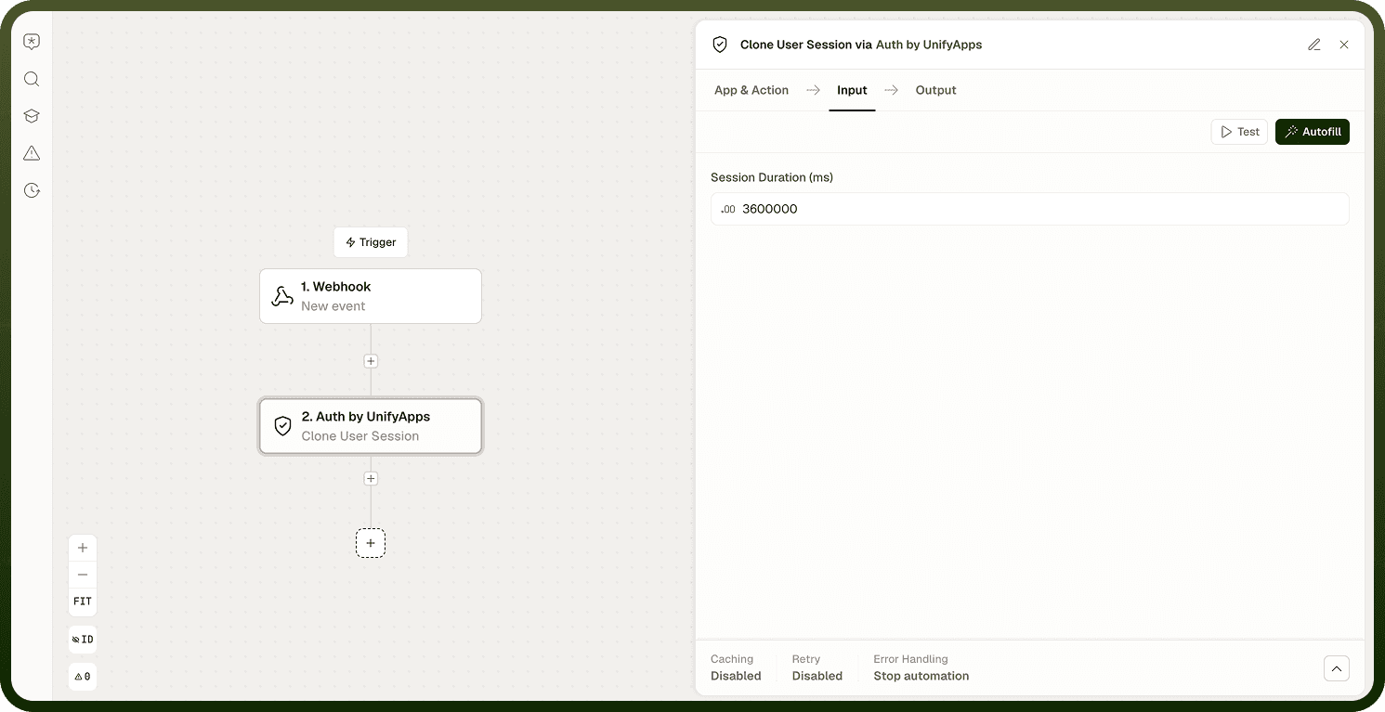
Task: Click the pencil edit icon in panel header
Action: click(1314, 45)
